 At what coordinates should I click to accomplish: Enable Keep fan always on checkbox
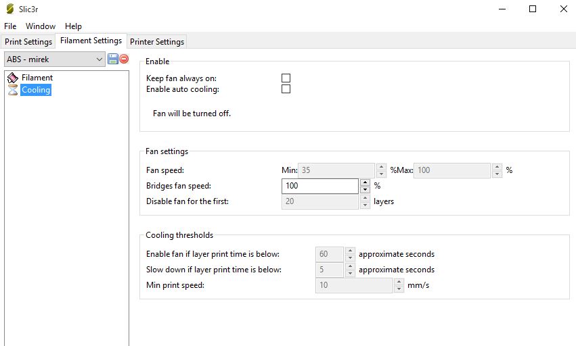click(x=286, y=78)
